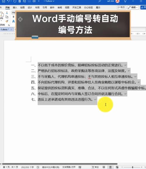Click the Save icon in title bar
The image size is (146, 169).
(x=4, y=1)
